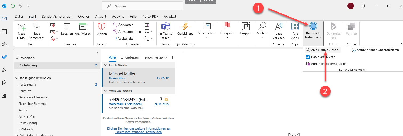Open the Nach Datum sort dropdown
Viewport: 403px width, 136px height.
coord(156,58)
